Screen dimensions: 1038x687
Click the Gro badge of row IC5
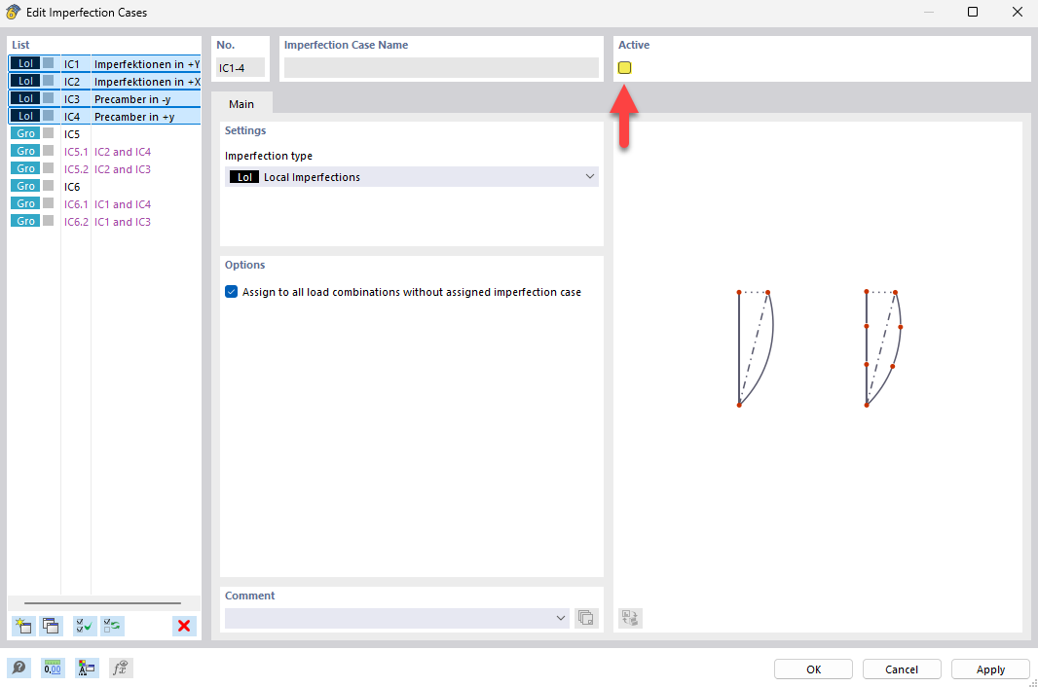tap(25, 133)
